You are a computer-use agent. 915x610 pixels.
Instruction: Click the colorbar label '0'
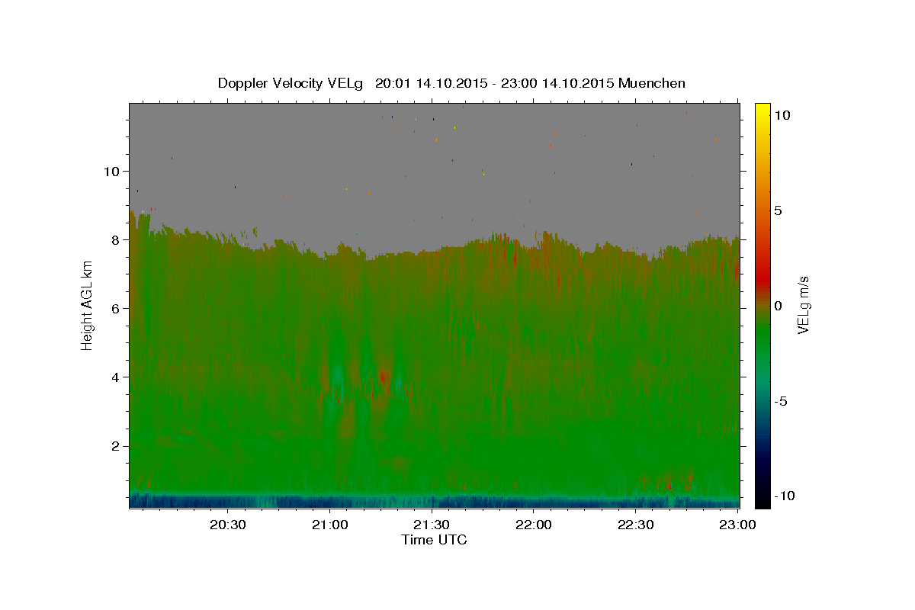click(778, 306)
